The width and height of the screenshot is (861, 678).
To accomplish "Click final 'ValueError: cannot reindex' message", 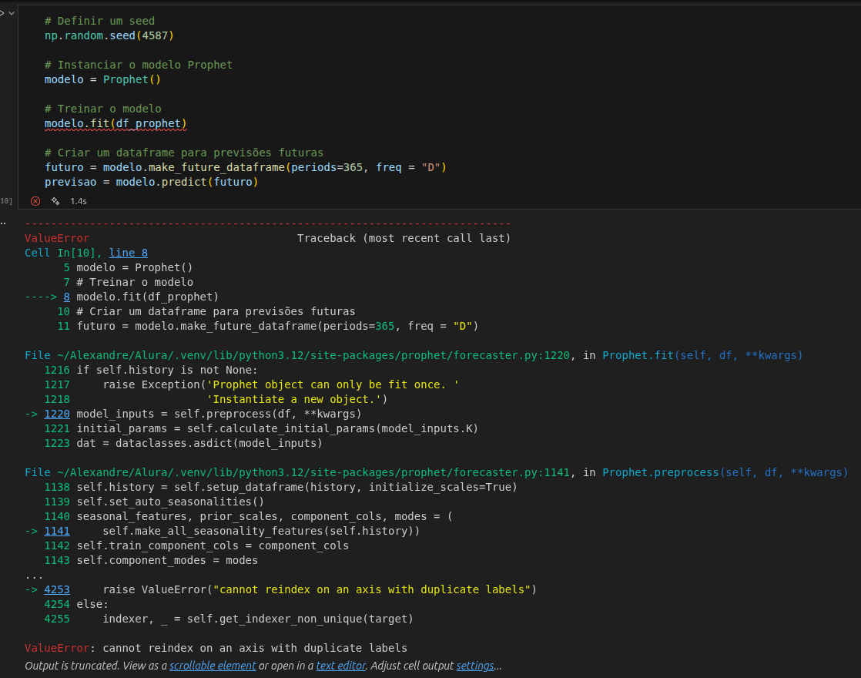I will 216,648.
